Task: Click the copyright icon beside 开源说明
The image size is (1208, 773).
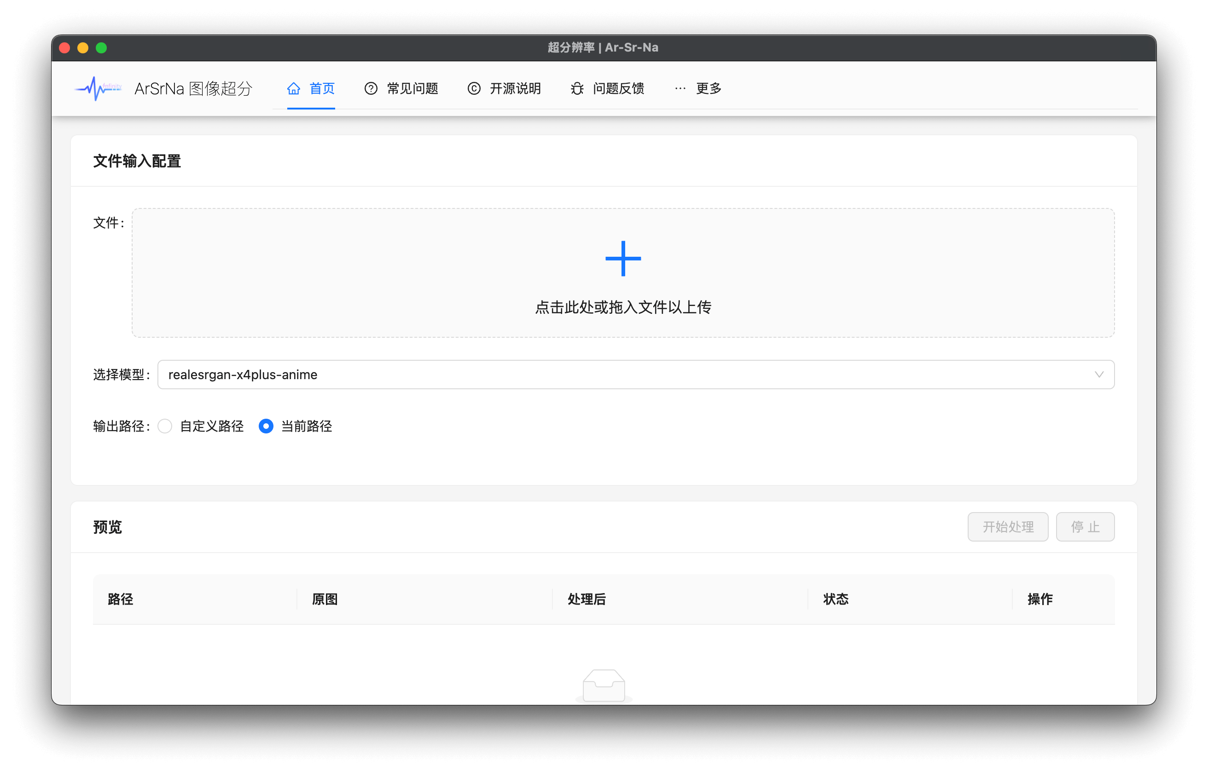Action: coord(474,88)
